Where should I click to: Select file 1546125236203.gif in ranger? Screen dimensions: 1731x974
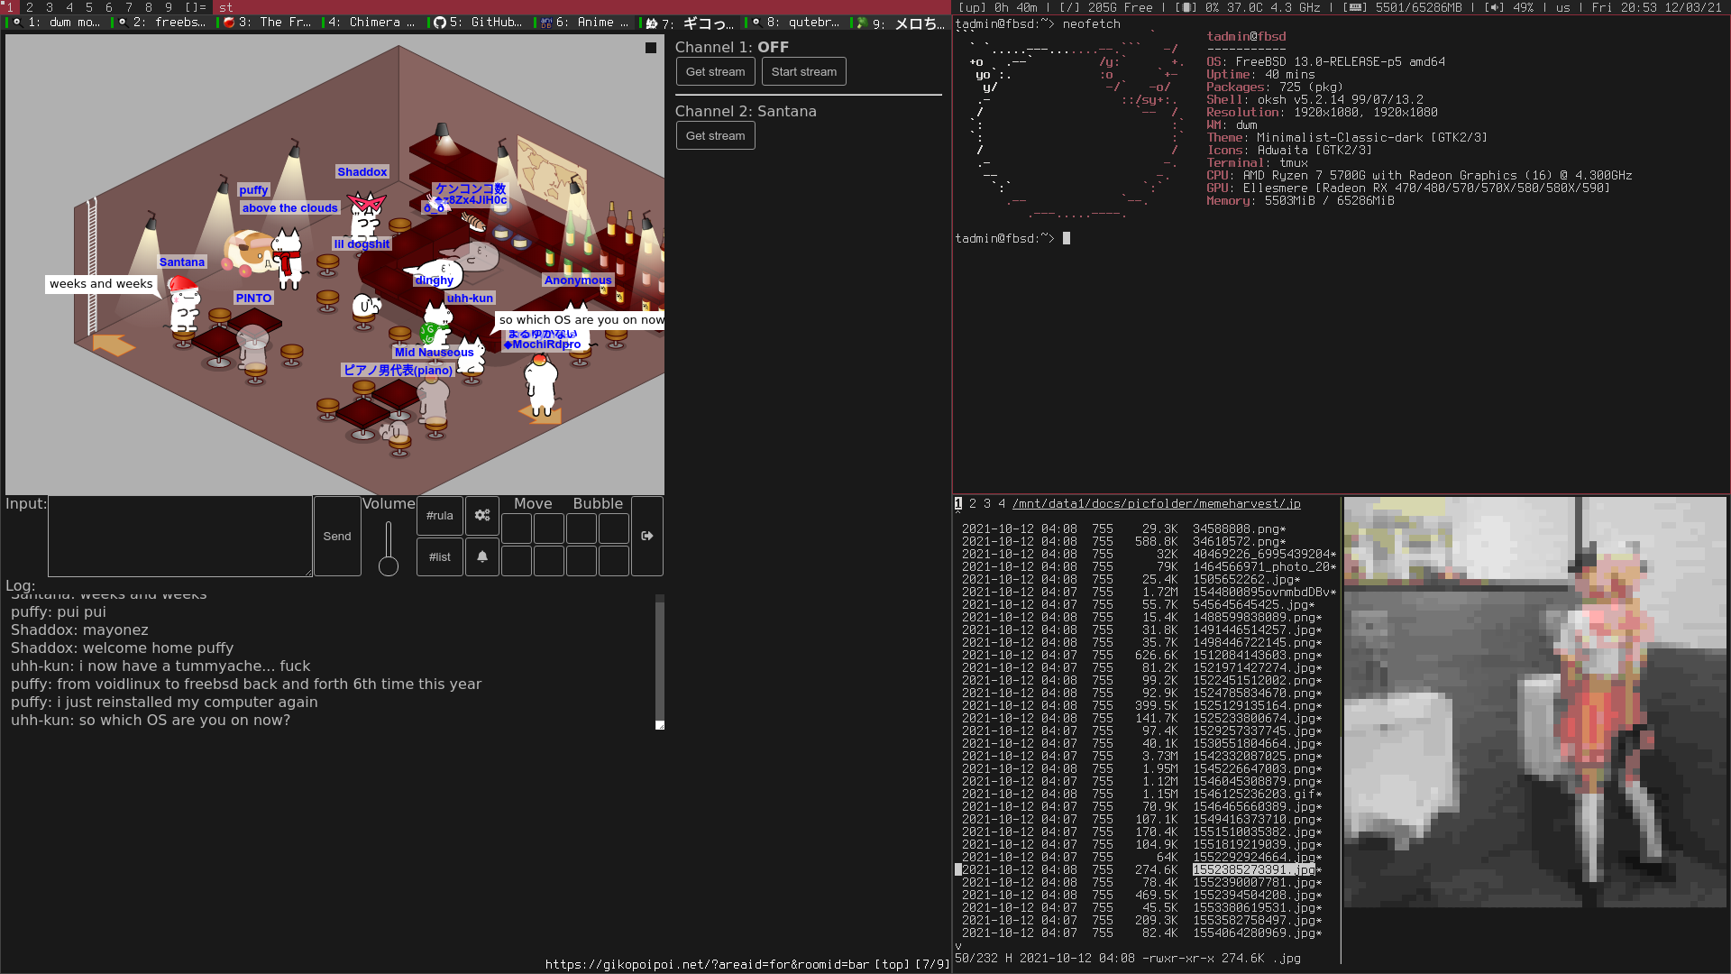pos(1258,794)
